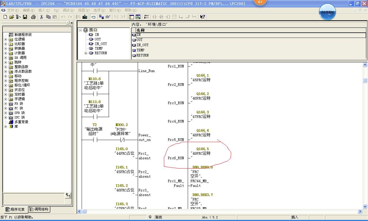368x221 pixels.
Task: Click the Open file toolbar icon
Action: pyautogui.click(x=12, y=17)
